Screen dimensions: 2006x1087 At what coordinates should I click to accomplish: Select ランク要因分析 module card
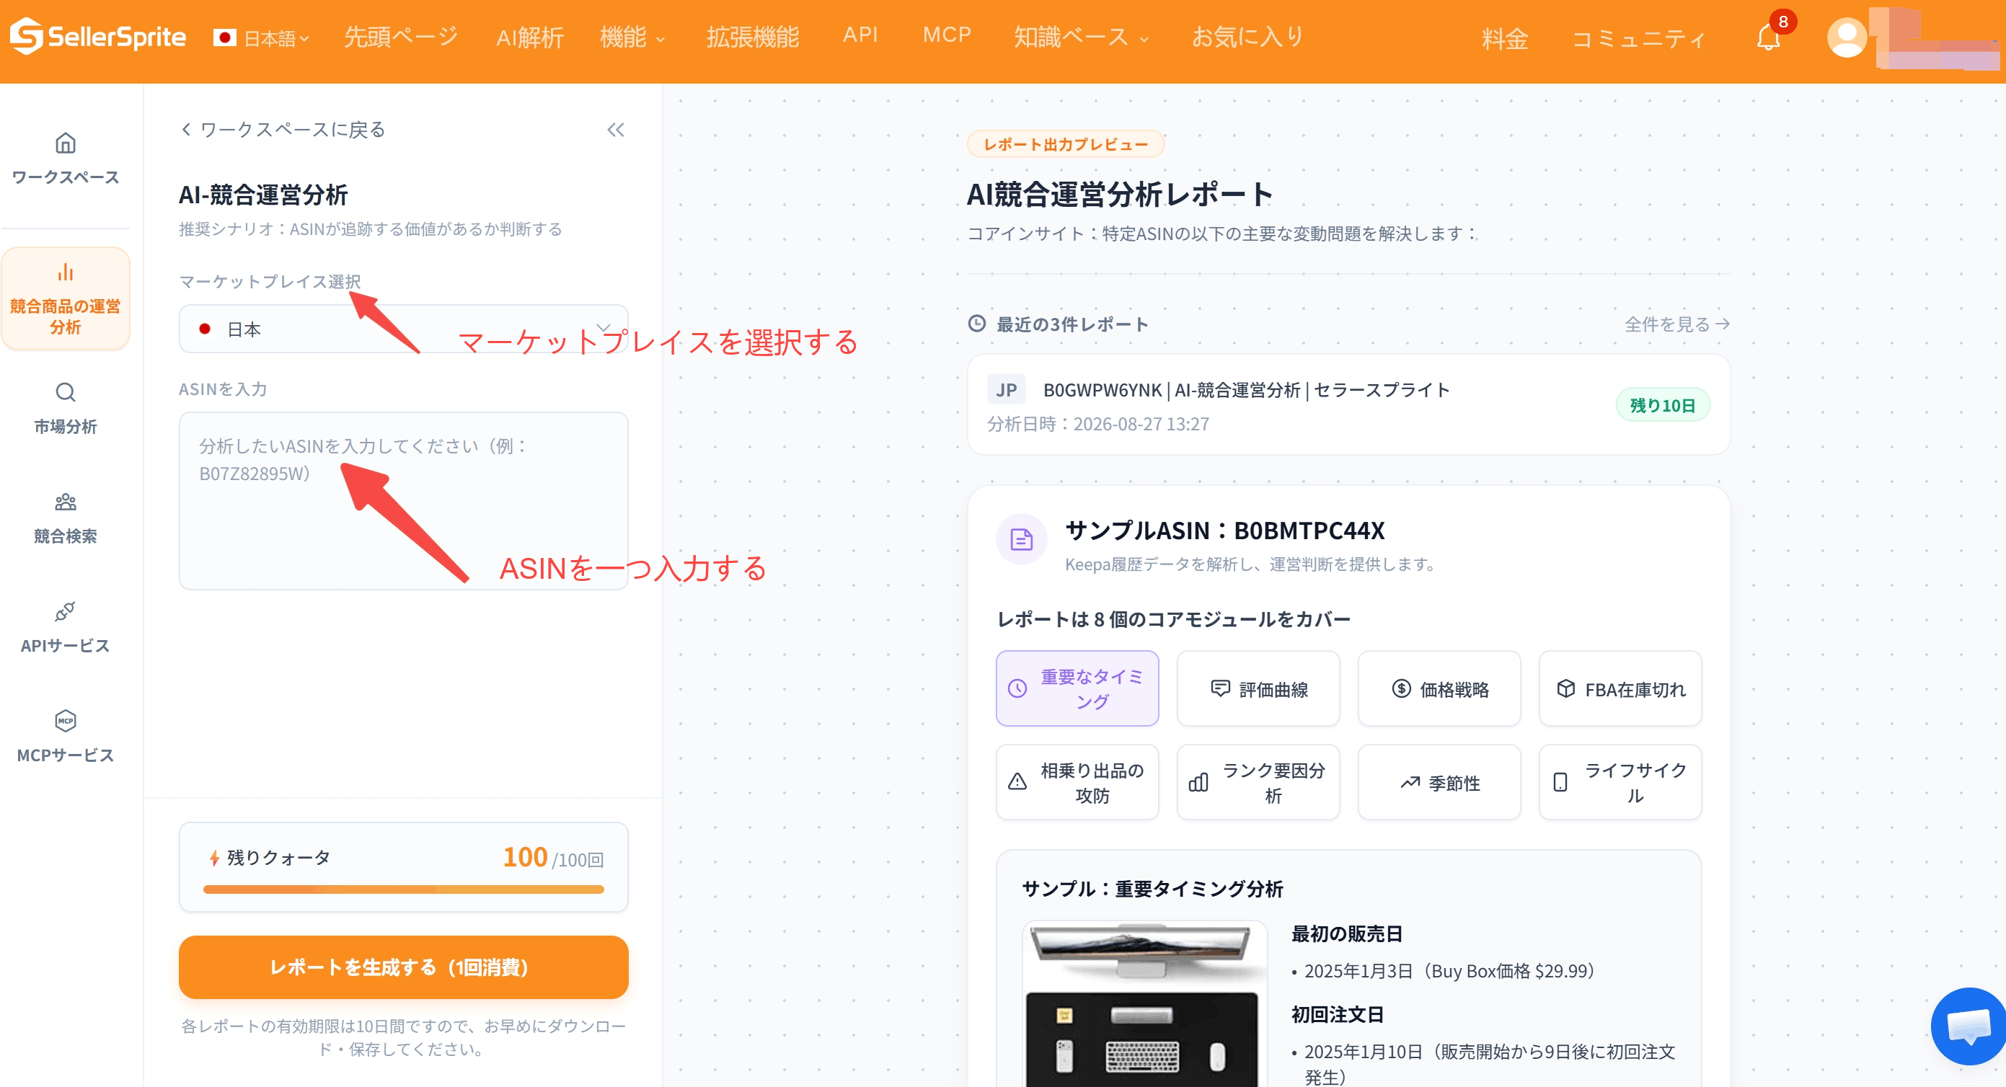pyautogui.click(x=1258, y=782)
